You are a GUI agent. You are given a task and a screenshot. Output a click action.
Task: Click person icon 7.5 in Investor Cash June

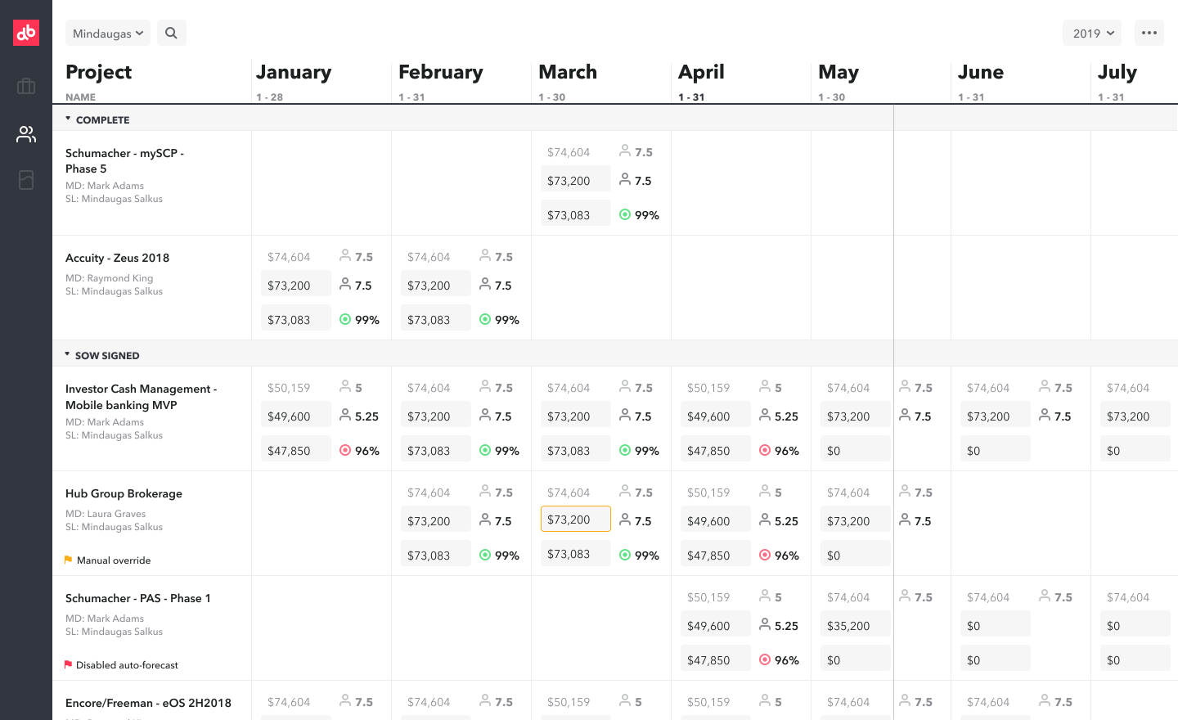pyautogui.click(x=1045, y=415)
